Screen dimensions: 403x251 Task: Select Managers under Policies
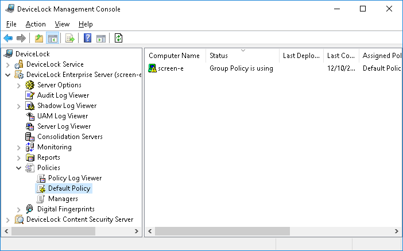(63, 199)
